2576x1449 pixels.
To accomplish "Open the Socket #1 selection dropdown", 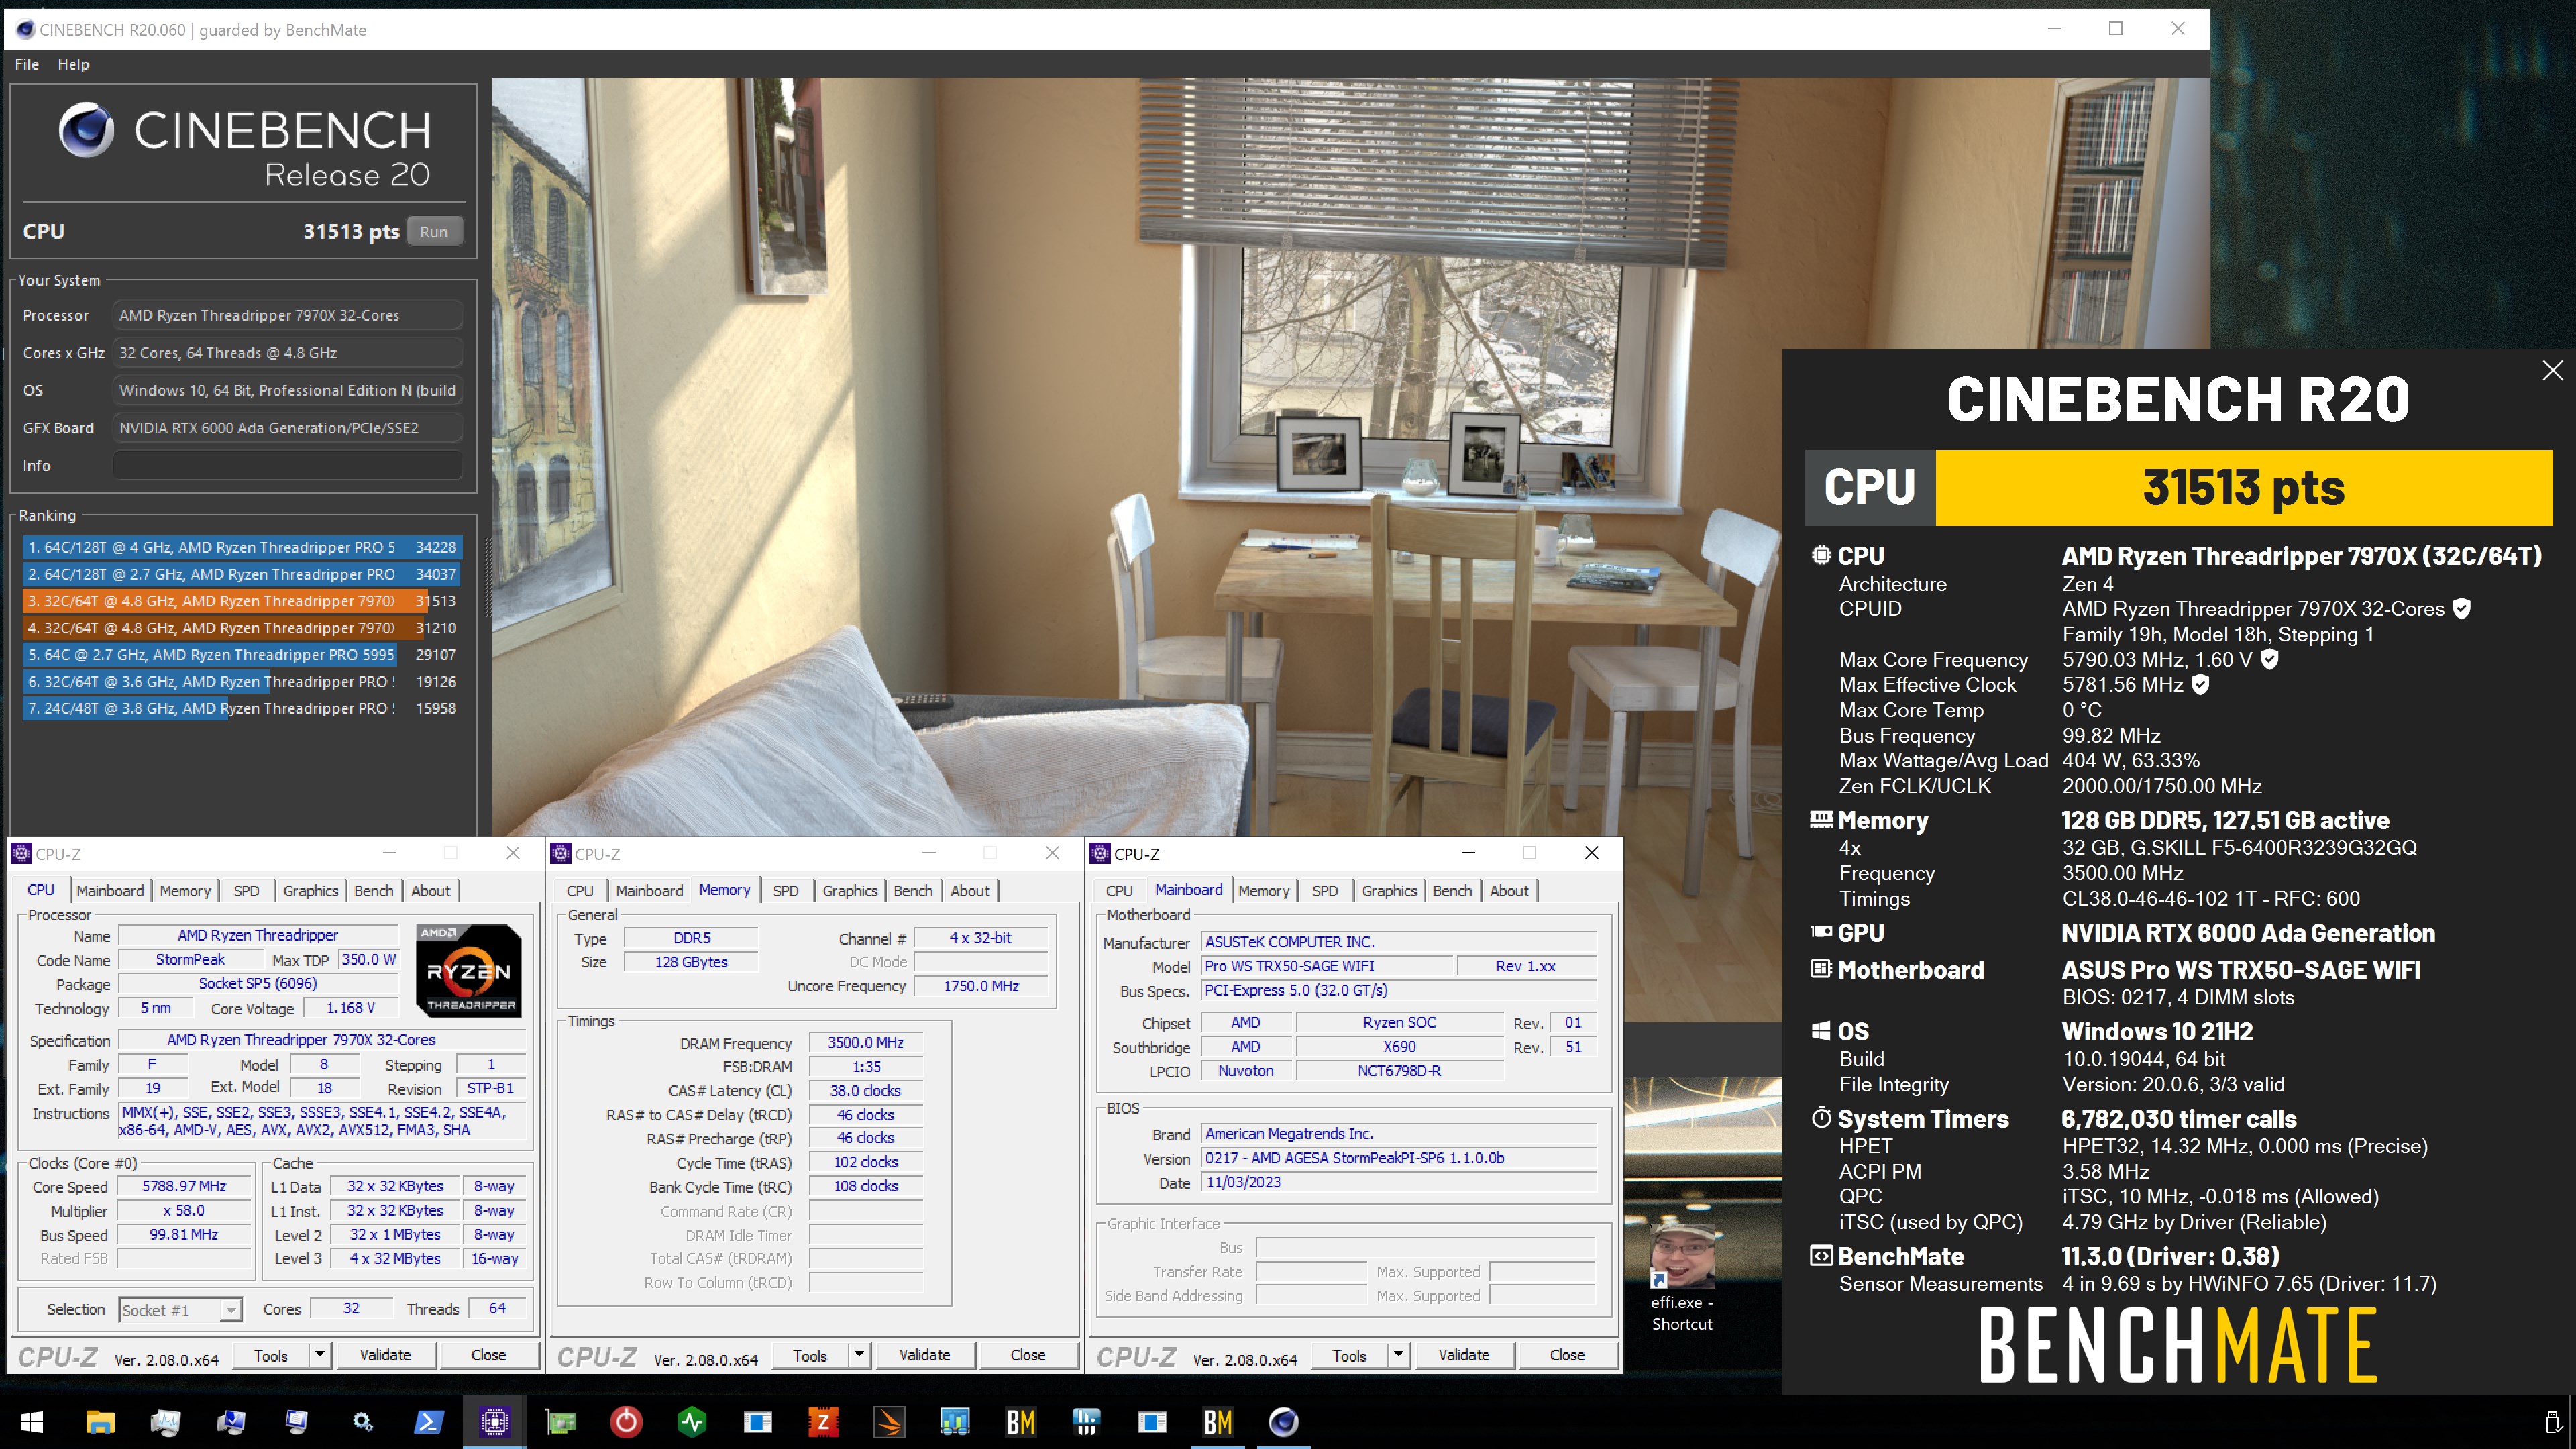I will [x=181, y=1310].
